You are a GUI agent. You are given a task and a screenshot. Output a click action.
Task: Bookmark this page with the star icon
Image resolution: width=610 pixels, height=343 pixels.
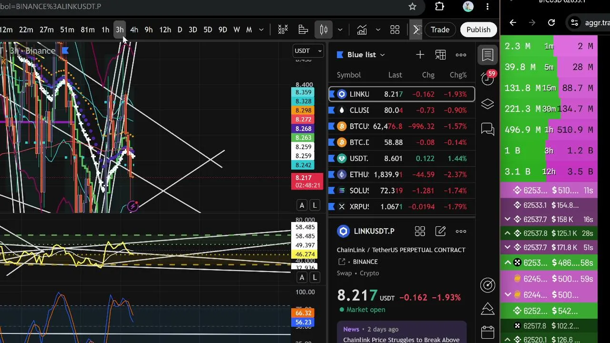coord(412,7)
